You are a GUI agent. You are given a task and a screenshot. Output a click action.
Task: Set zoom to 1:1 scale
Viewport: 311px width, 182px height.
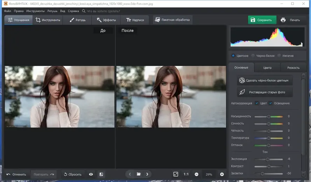coord(186,175)
